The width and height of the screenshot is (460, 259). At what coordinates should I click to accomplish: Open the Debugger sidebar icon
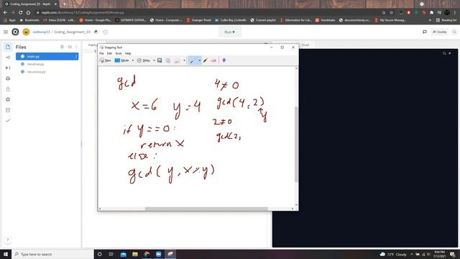pos(8,68)
